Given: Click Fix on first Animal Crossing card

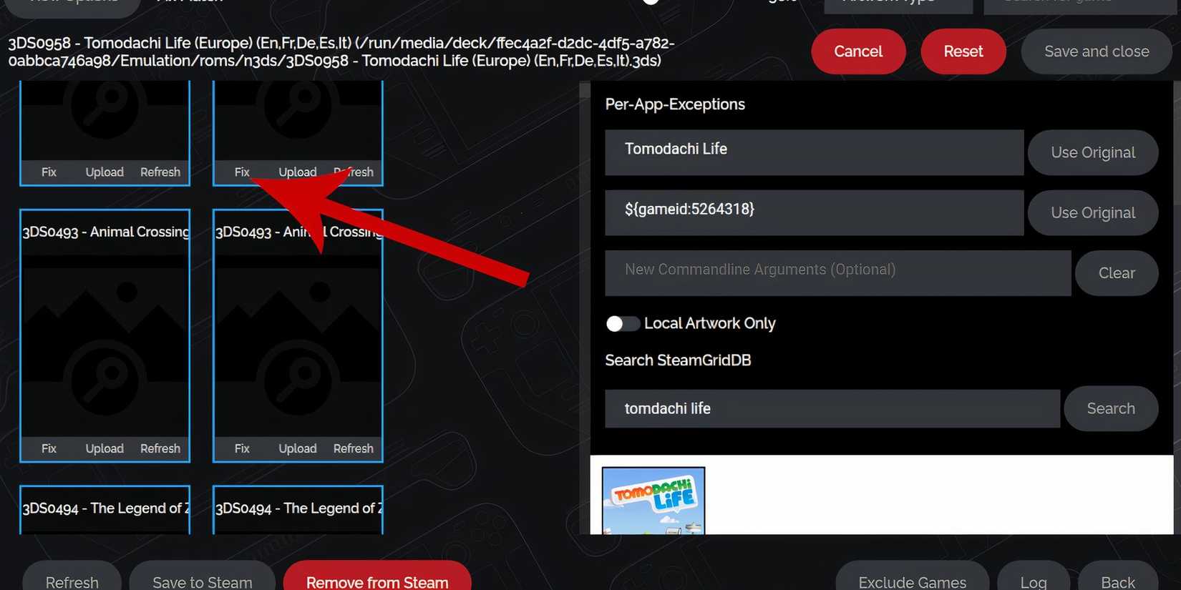Looking at the screenshot, I should pos(49,448).
